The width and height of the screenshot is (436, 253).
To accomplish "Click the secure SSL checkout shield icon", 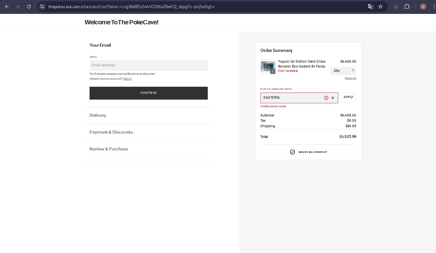I will [x=292, y=152].
